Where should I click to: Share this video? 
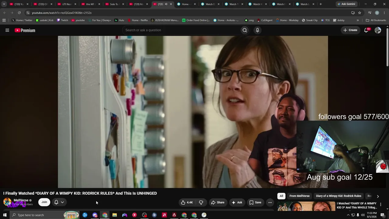click(x=218, y=202)
